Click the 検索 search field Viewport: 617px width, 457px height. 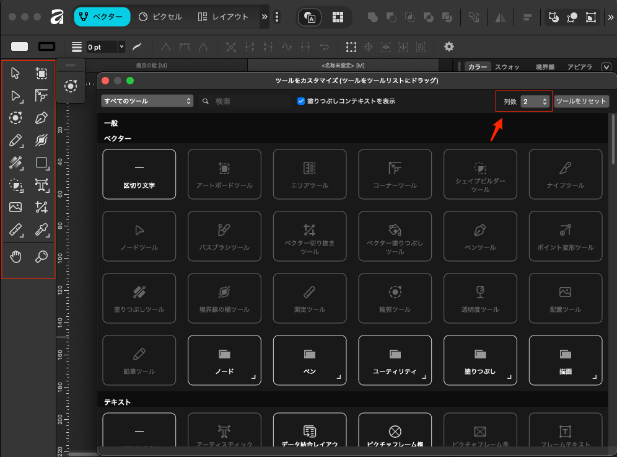tap(248, 101)
